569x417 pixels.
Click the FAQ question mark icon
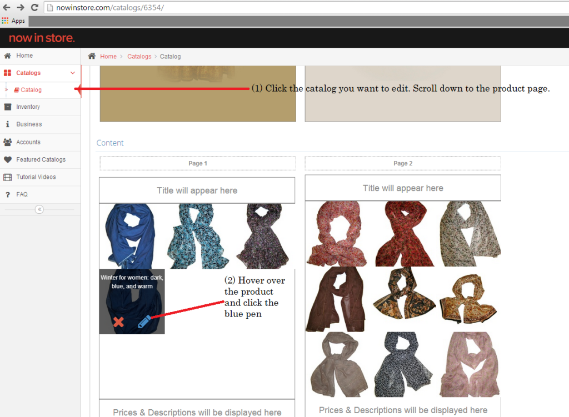coord(8,195)
